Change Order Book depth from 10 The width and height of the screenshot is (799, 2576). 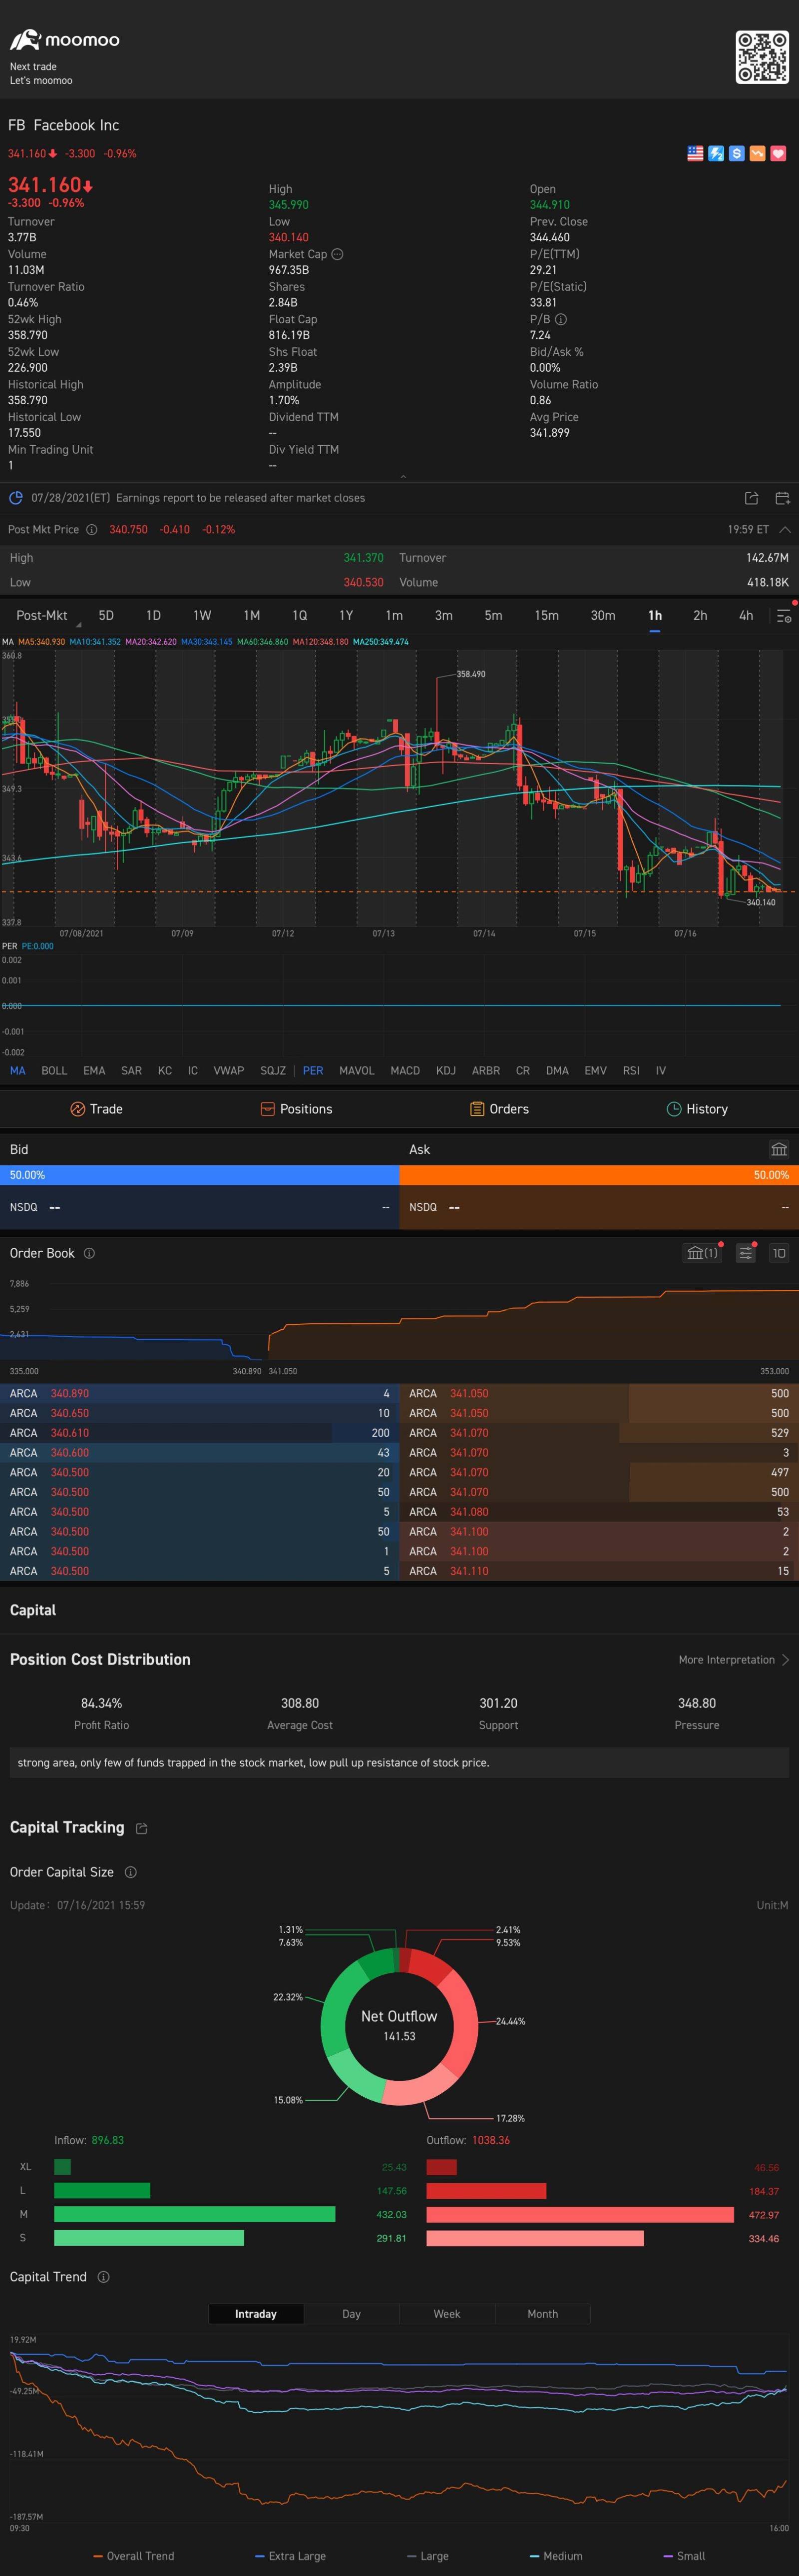[x=779, y=1253]
